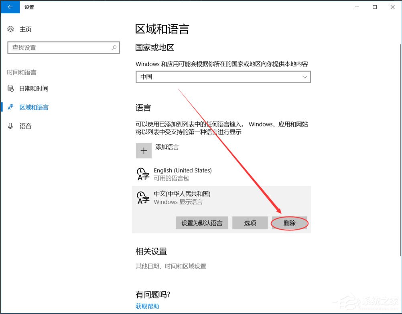The image size is (402, 314).
Task: Click 删除 to remove the 中文 language
Action: tap(289, 223)
